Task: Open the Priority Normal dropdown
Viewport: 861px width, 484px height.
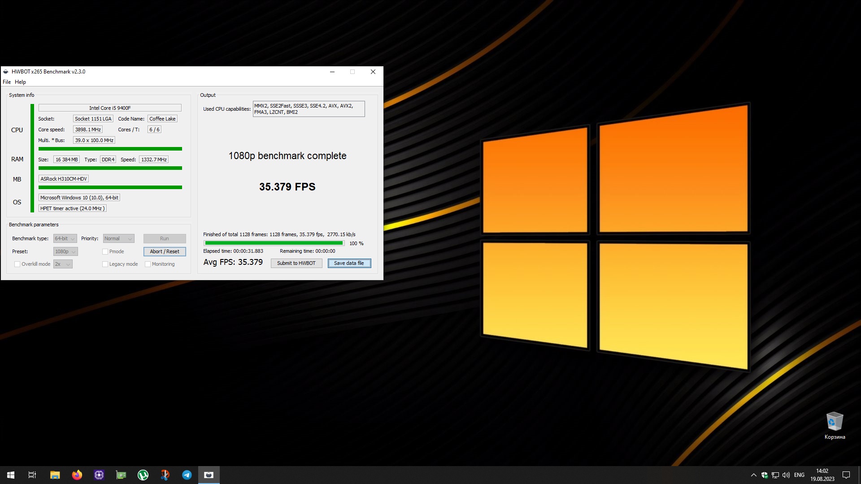Action: click(x=118, y=239)
